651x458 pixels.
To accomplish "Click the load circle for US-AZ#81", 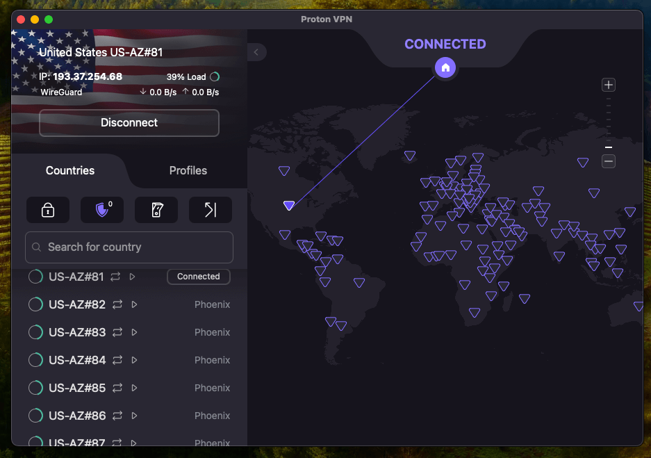I will click(35, 277).
